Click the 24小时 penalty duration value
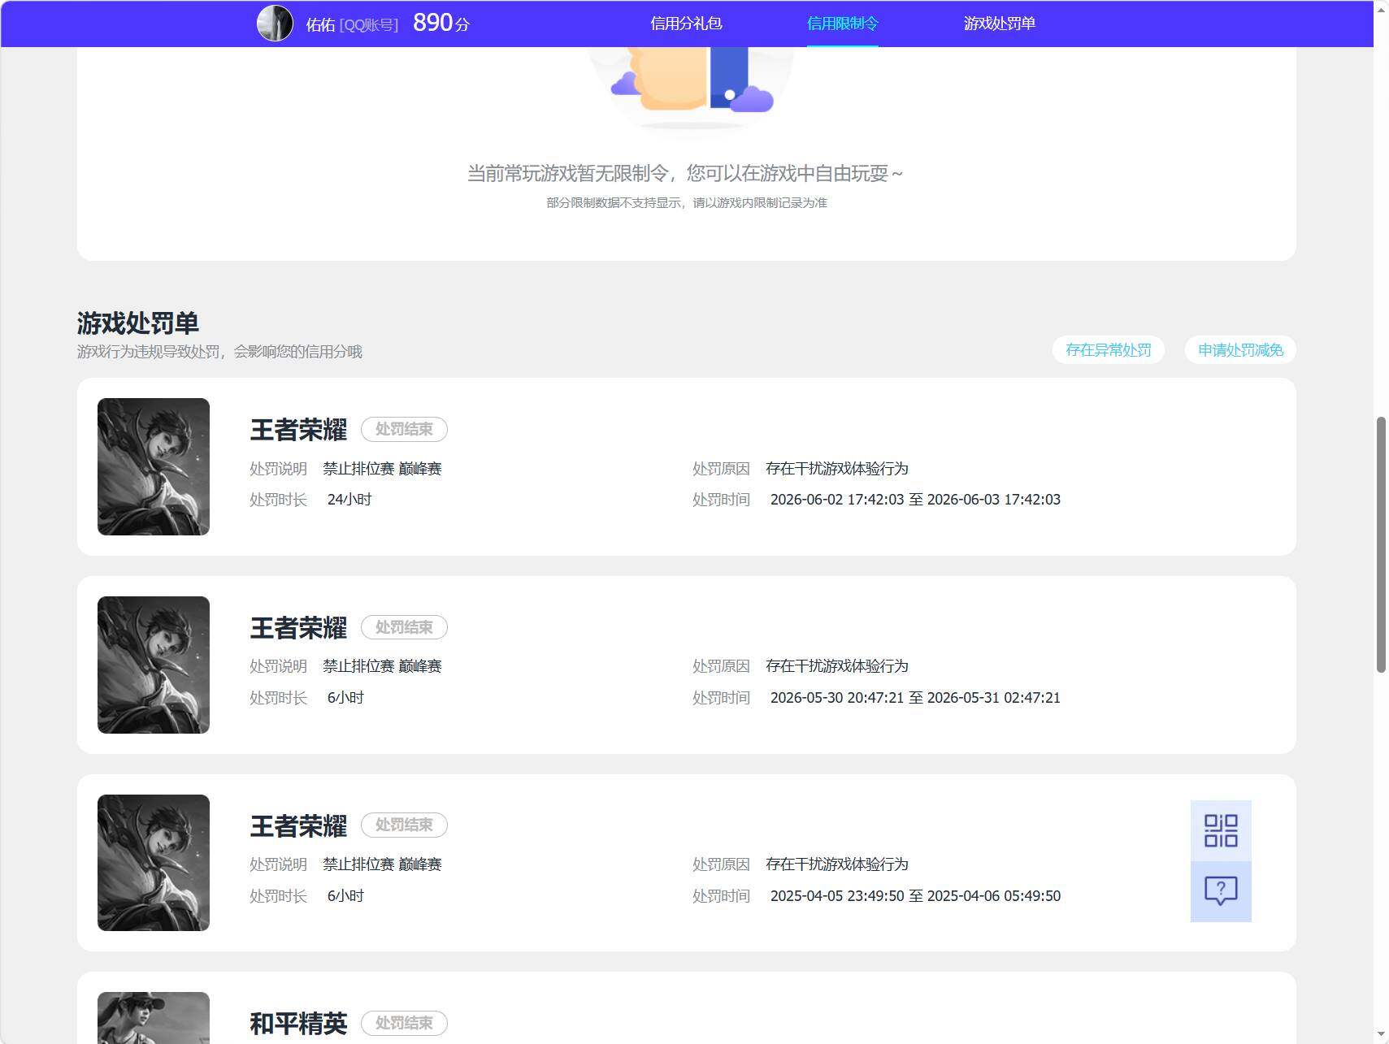The width and height of the screenshot is (1389, 1044). [349, 500]
